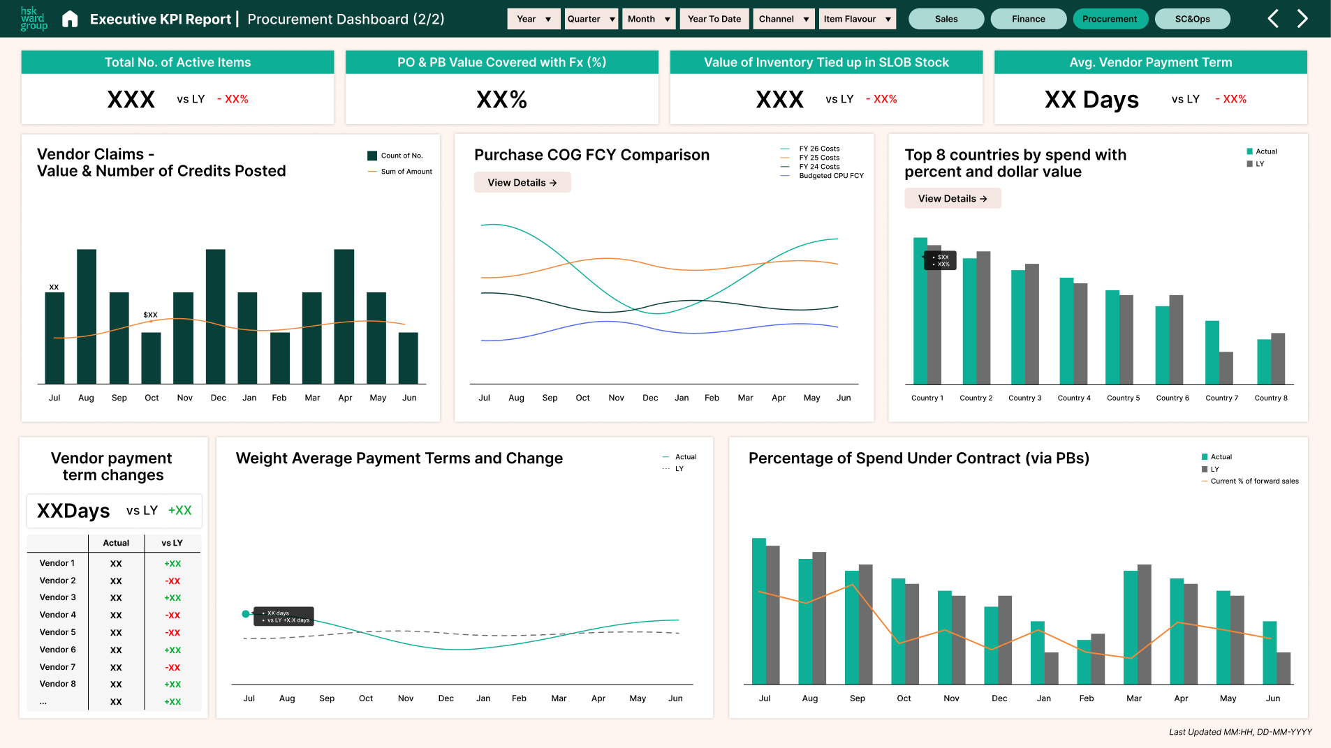1331x748 pixels.
Task: Click the Apr bar in Vendor Claims chart
Action: [x=344, y=317]
